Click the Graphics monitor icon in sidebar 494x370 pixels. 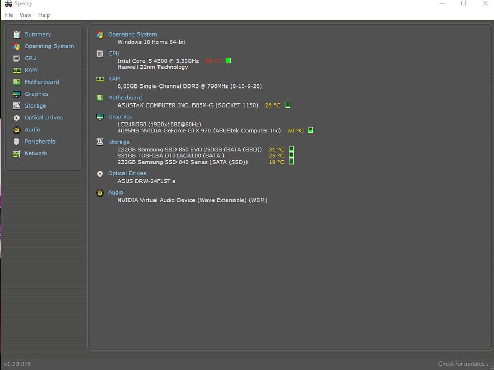(x=16, y=94)
